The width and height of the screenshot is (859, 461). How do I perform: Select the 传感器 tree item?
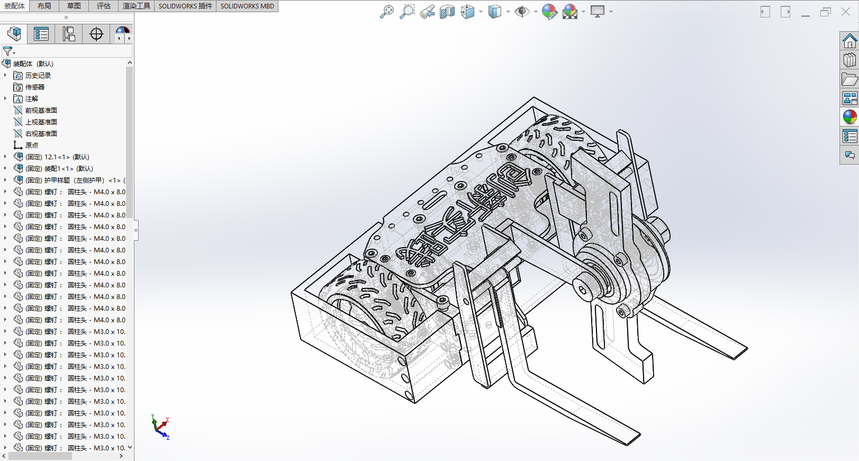pyautogui.click(x=29, y=87)
